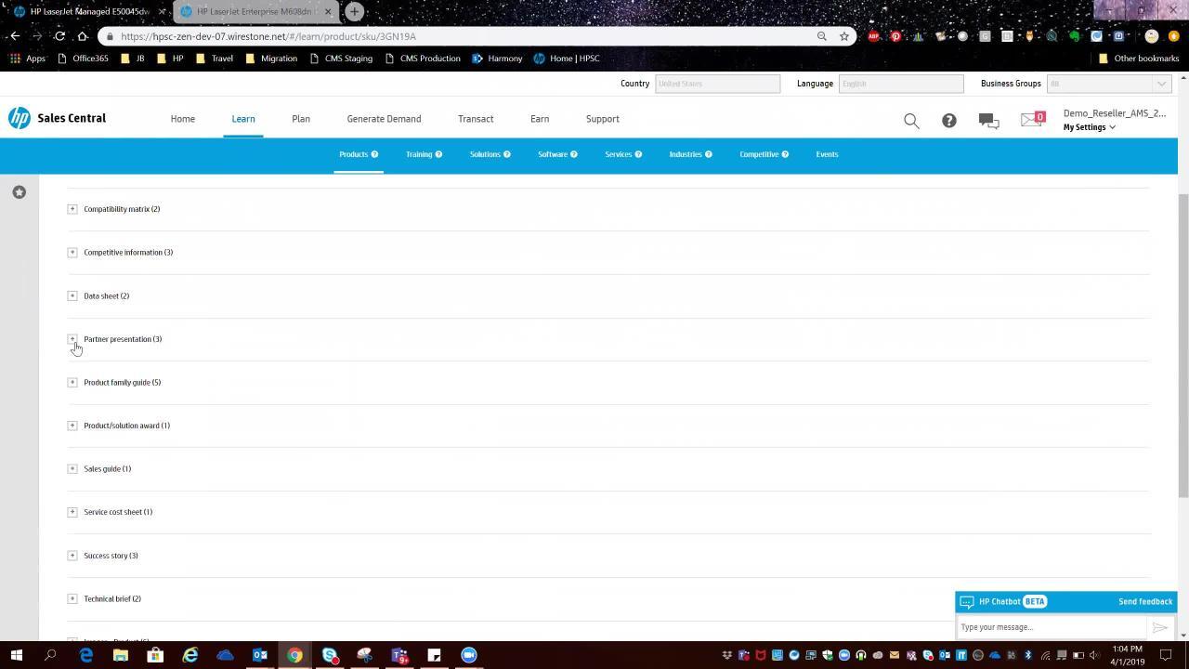This screenshot has width=1189, height=669.
Task: Open Outlook from the Windows taskbar
Action: click(x=260, y=655)
